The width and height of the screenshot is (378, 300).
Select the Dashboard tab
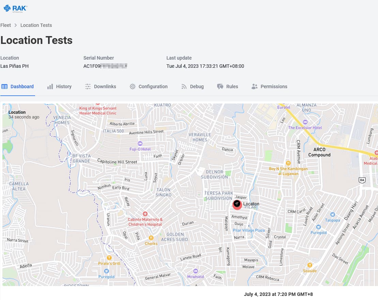[x=18, y=86]
